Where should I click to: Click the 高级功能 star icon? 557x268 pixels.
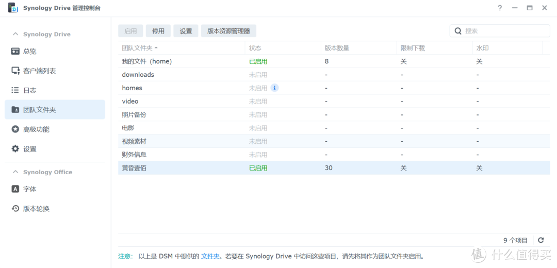15,129
